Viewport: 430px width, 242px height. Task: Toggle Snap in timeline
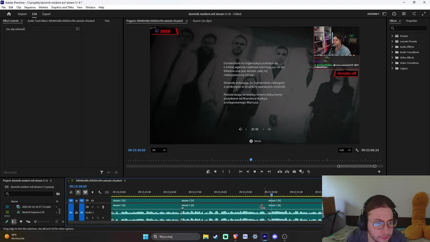click(78, 192)
